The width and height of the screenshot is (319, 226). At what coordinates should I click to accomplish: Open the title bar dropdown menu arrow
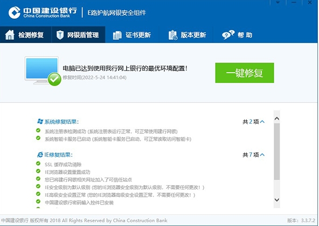click(x=278, y=3)
